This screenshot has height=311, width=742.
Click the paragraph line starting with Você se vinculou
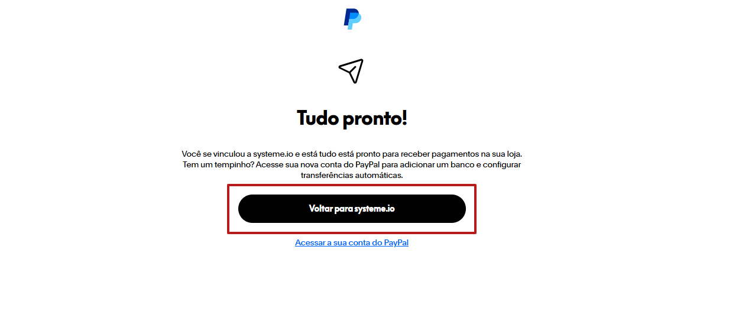(352, 154)
